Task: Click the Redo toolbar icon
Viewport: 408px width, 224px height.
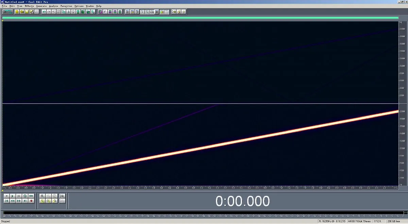Action: (x=49, y=12)
